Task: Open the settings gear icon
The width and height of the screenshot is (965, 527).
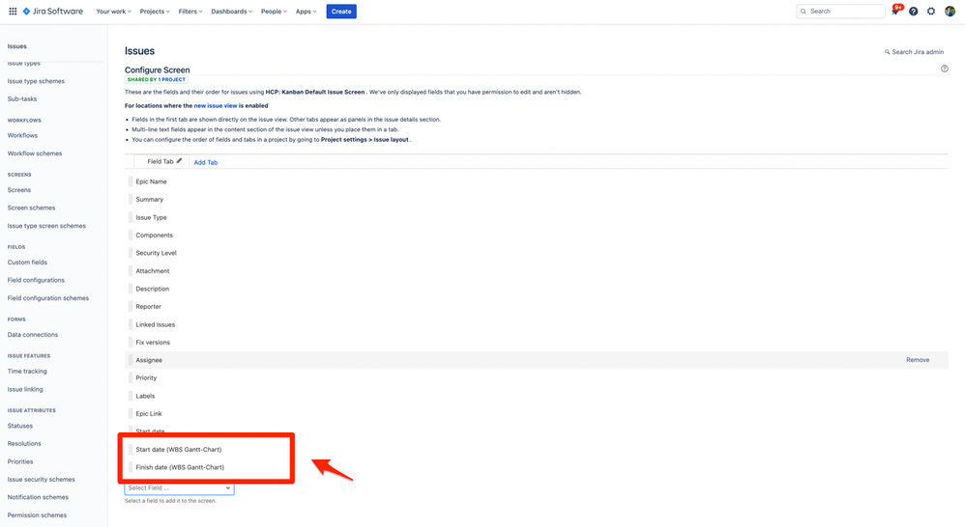Action: (x=931, y=11)
